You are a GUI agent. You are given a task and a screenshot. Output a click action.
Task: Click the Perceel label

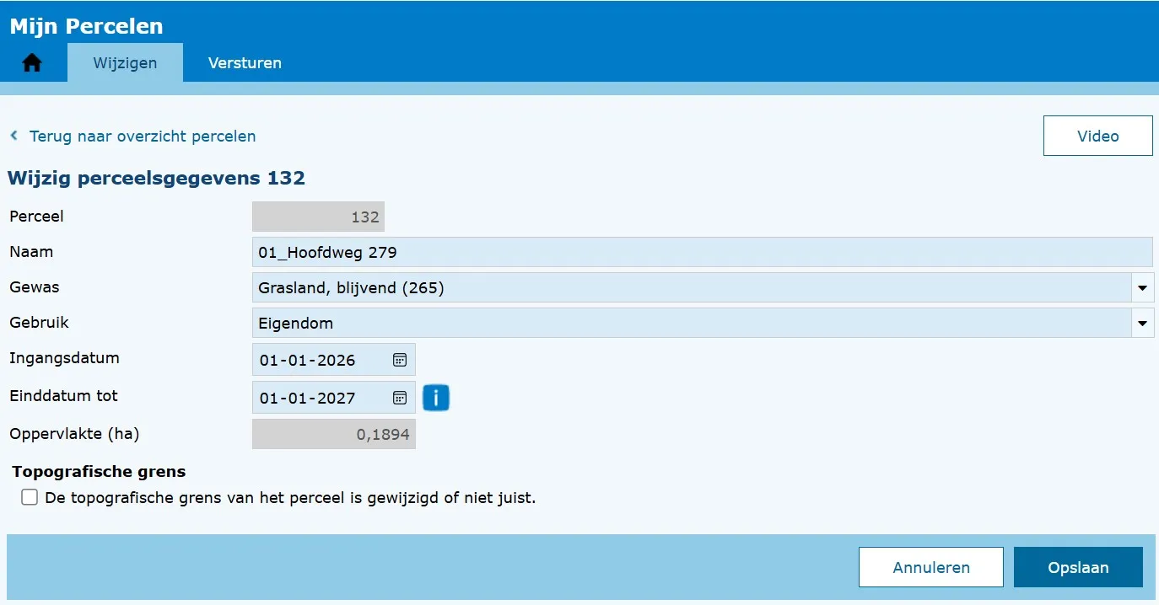36,217
